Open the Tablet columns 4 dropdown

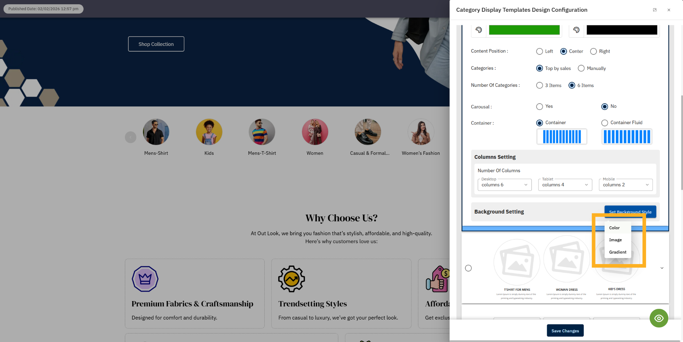(x=565, y=185)
